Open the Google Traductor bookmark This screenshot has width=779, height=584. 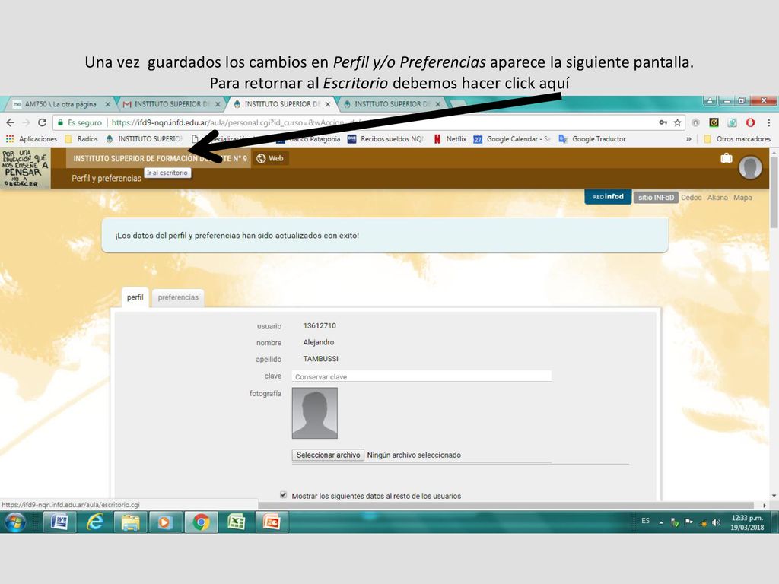592,139
